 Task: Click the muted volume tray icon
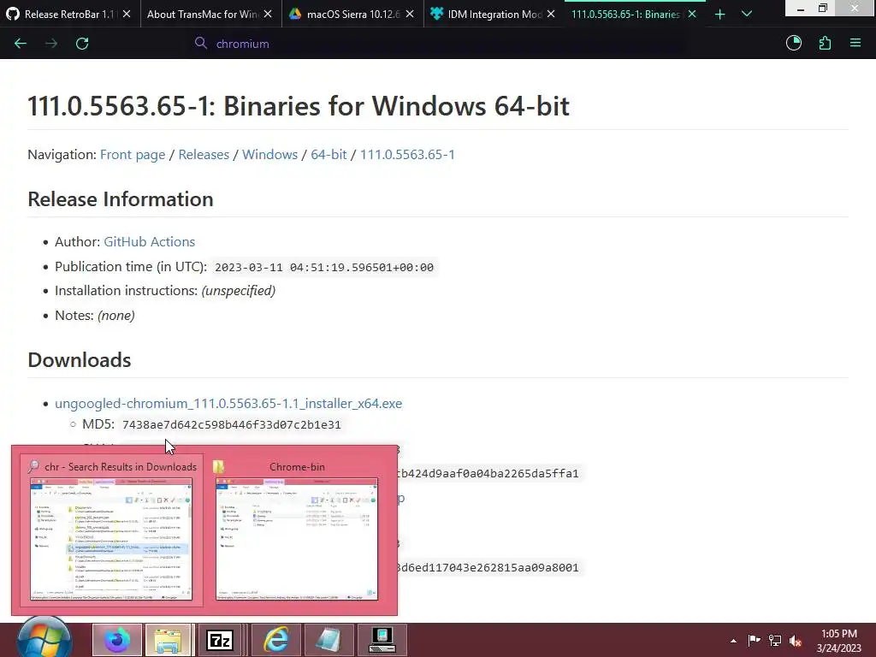coord(796,640)
